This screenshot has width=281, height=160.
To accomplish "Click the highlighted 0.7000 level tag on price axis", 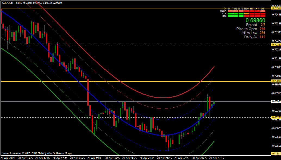I will (x=276, y=81).
